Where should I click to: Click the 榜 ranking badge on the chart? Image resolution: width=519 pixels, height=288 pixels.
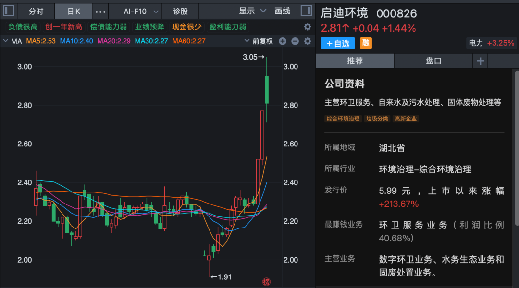[x=266, y=282]
